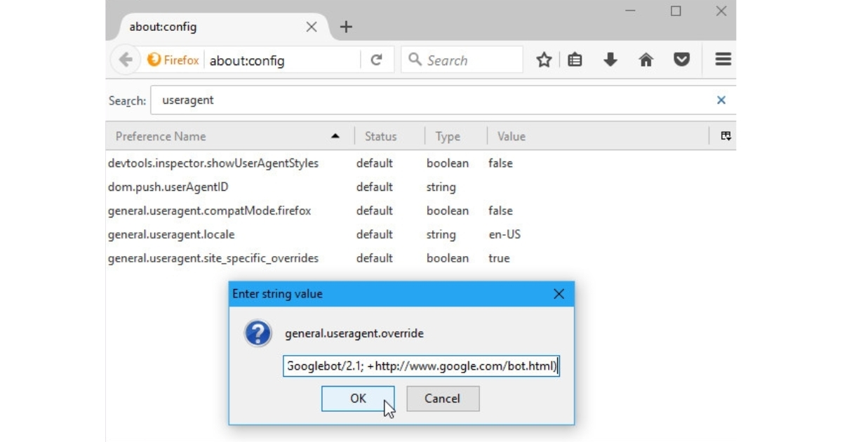Open a new tab with the plus button

click(346, 27)
